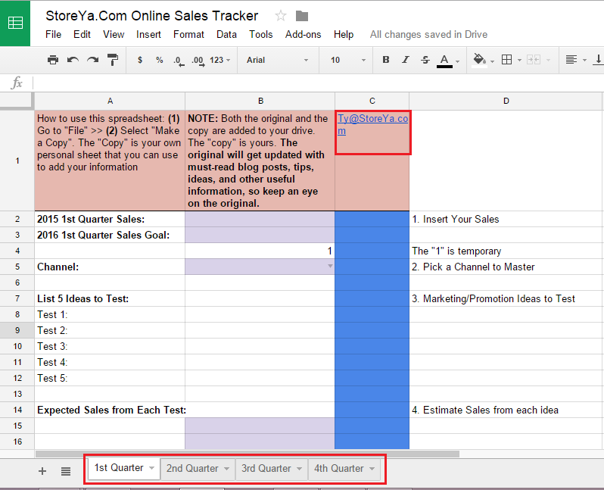The width and height of the screenshot is (604, 490).
Task: Click the print icon in toolbar
Action: [53, 60]
